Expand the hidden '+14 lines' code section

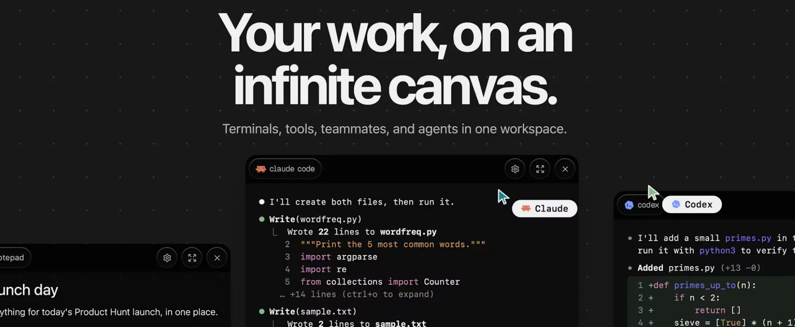(357, 295)
